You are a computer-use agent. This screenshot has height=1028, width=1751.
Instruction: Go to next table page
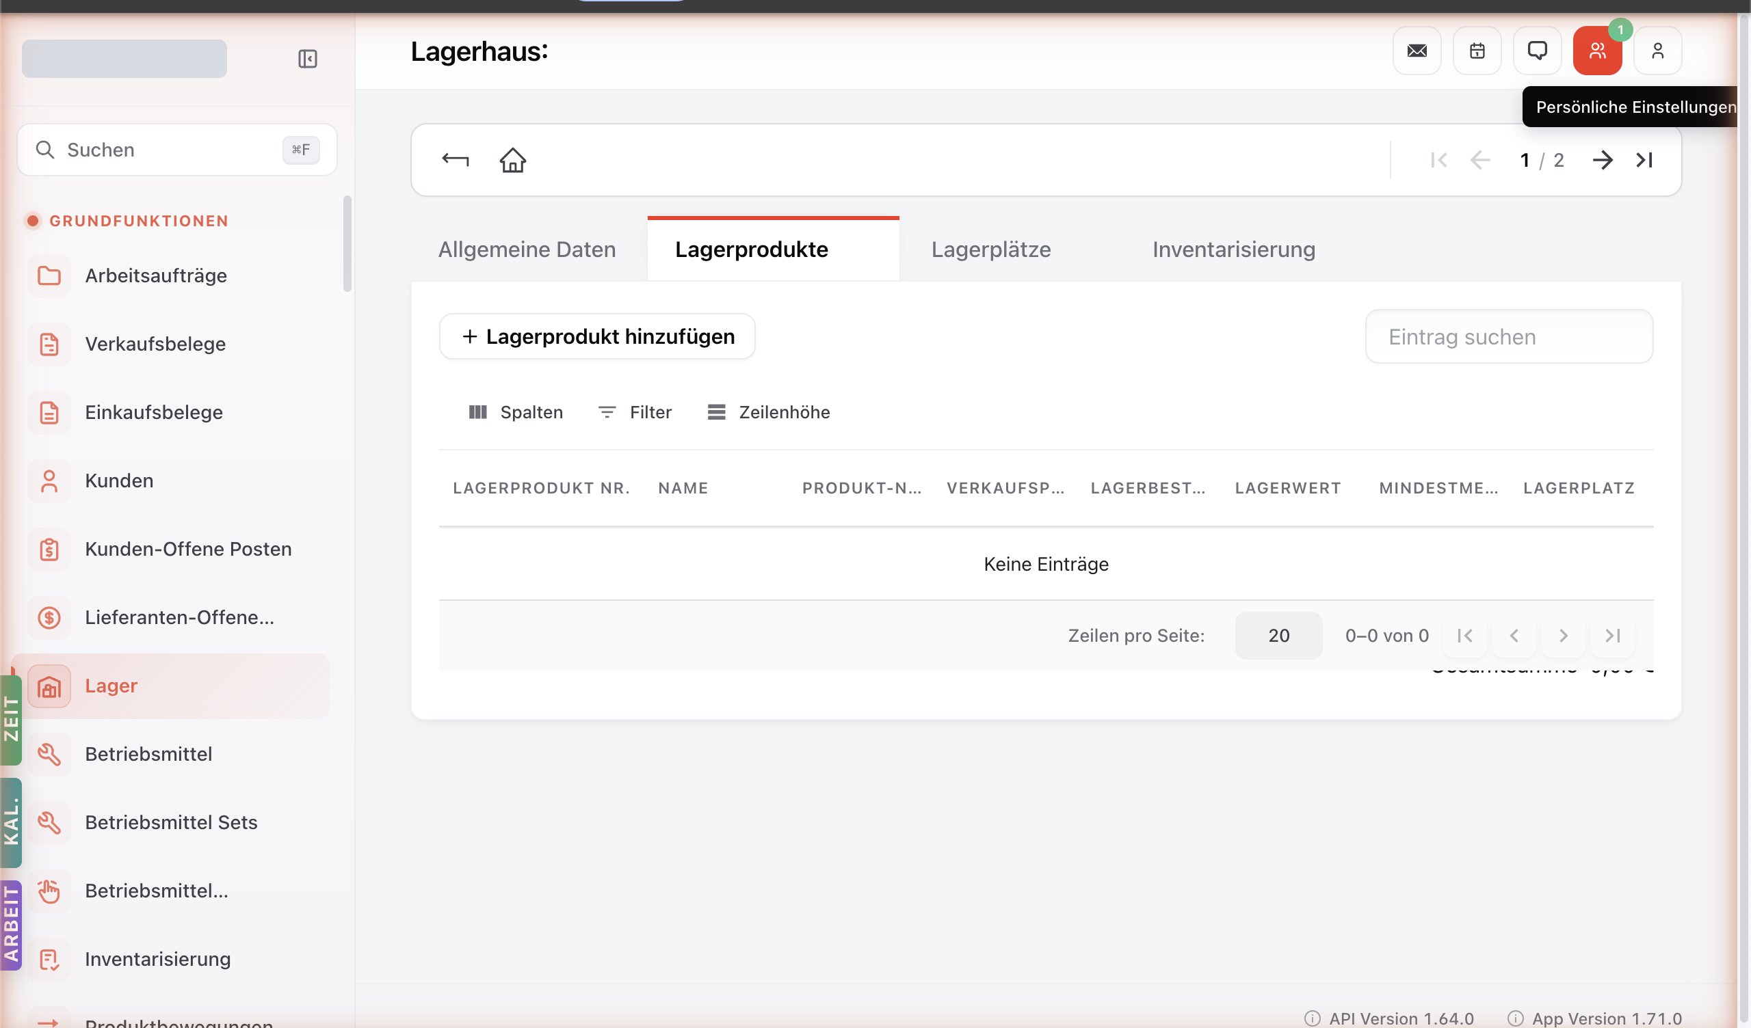pos(1563,635)
